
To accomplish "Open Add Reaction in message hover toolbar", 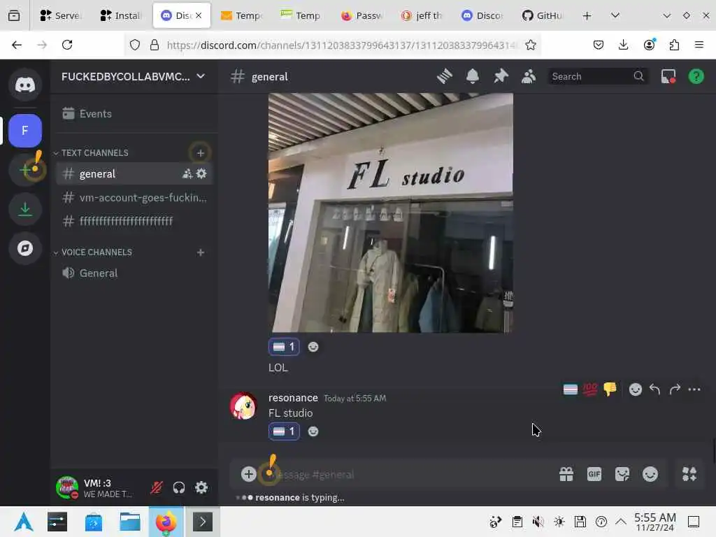I will 635,389.
